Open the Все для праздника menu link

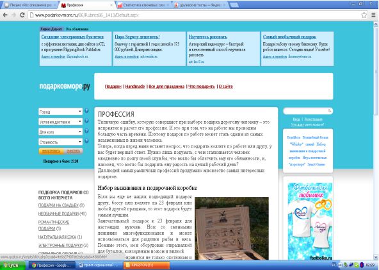(x=166, y=87)
